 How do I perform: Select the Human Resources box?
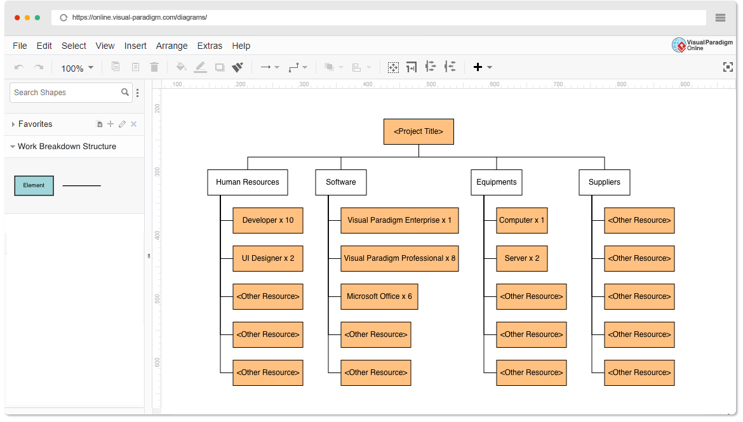tap(248, 182)
